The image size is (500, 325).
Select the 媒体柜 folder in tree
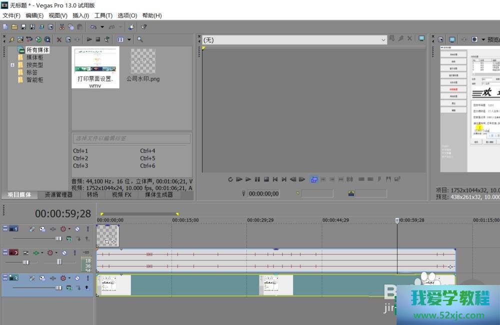34,57
